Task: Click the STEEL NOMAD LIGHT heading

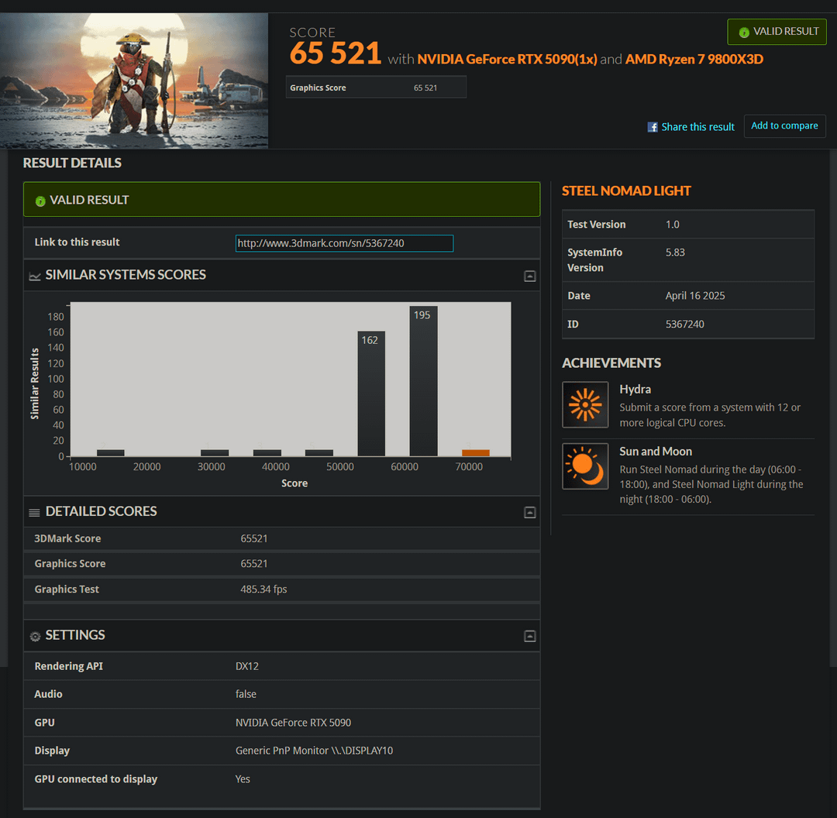Action: [x=626, y=191]
